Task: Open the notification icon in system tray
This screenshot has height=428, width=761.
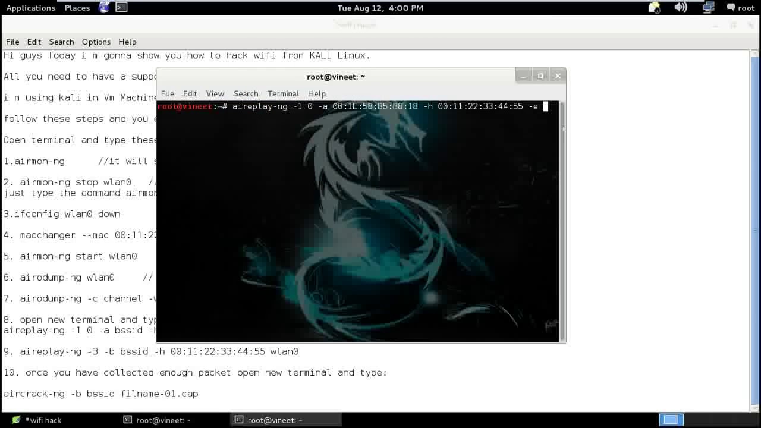Action: (x=654, y=8)
